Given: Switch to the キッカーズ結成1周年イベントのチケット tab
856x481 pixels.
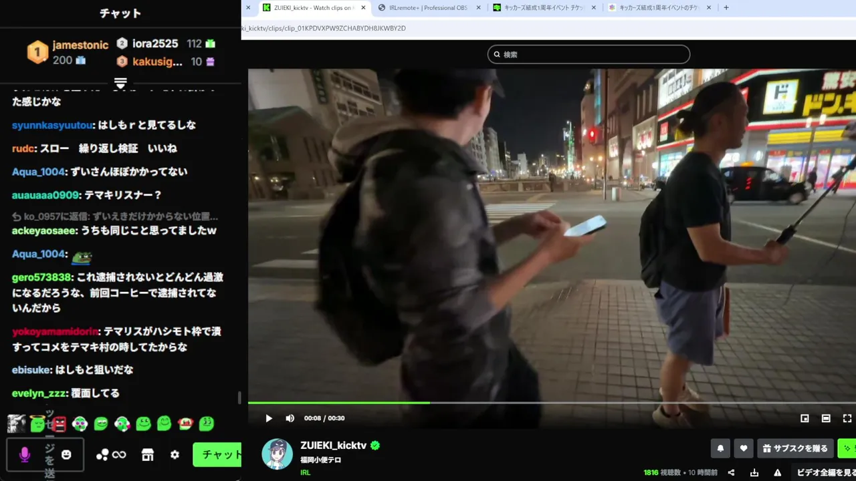Looking at the screenshot, I should pyautogui.click(x=659, y=7).
